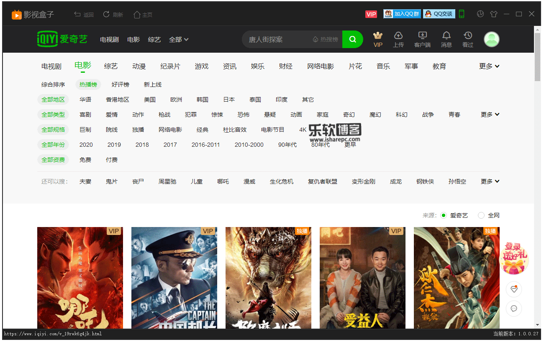
Task: Select the 热播榜 sort option
Action: click(88, 84)
